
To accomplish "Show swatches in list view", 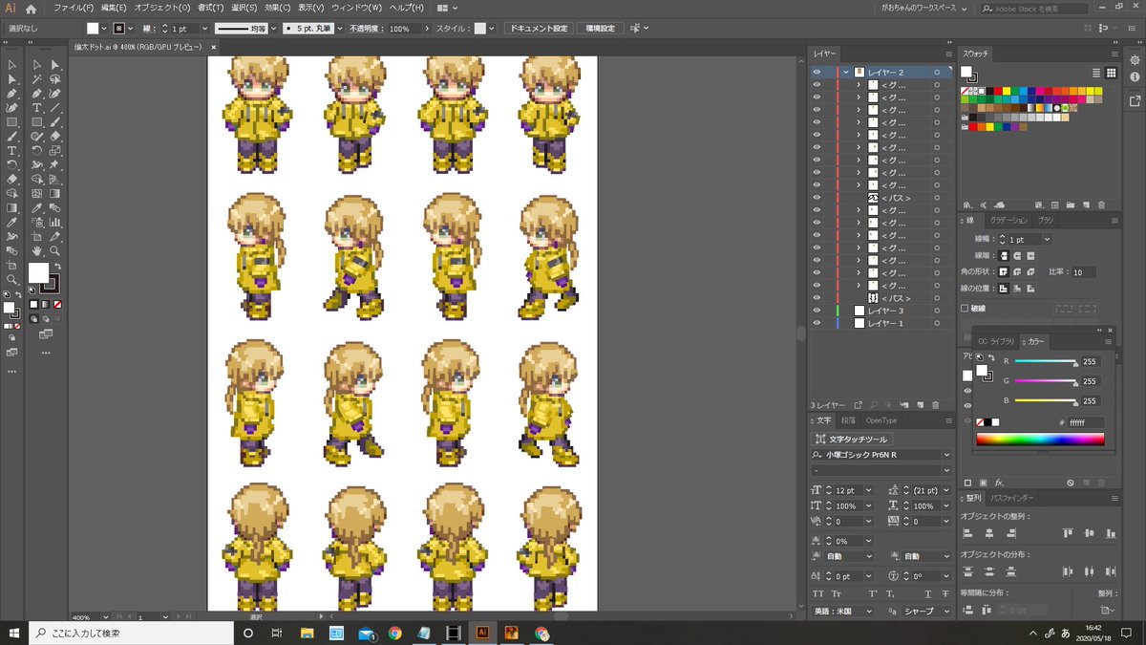I will [1096, 74].
